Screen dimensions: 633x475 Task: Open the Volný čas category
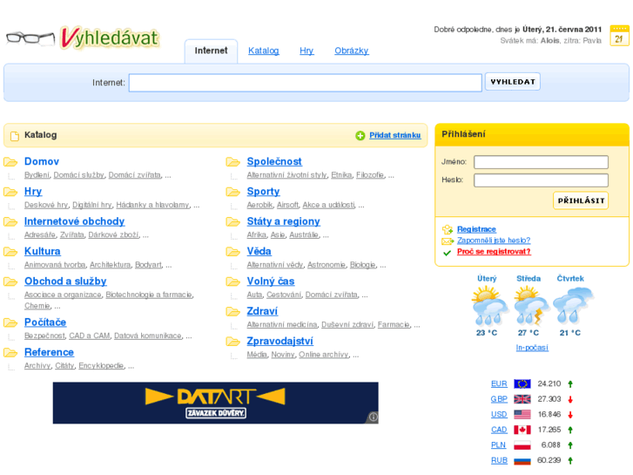(x=271, y=282)
